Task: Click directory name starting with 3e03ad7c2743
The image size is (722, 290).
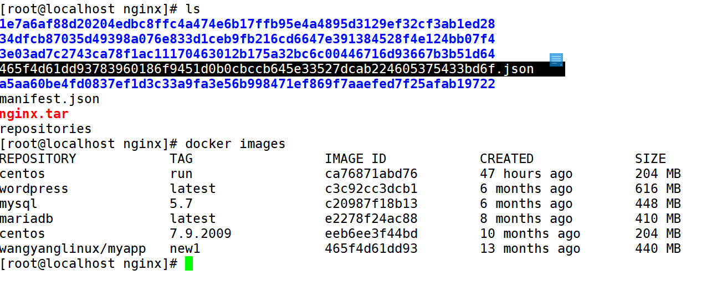Action: [x=247, y=54]
